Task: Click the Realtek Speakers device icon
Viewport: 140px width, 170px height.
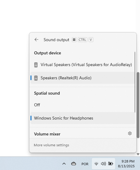Action: (36, 78)
